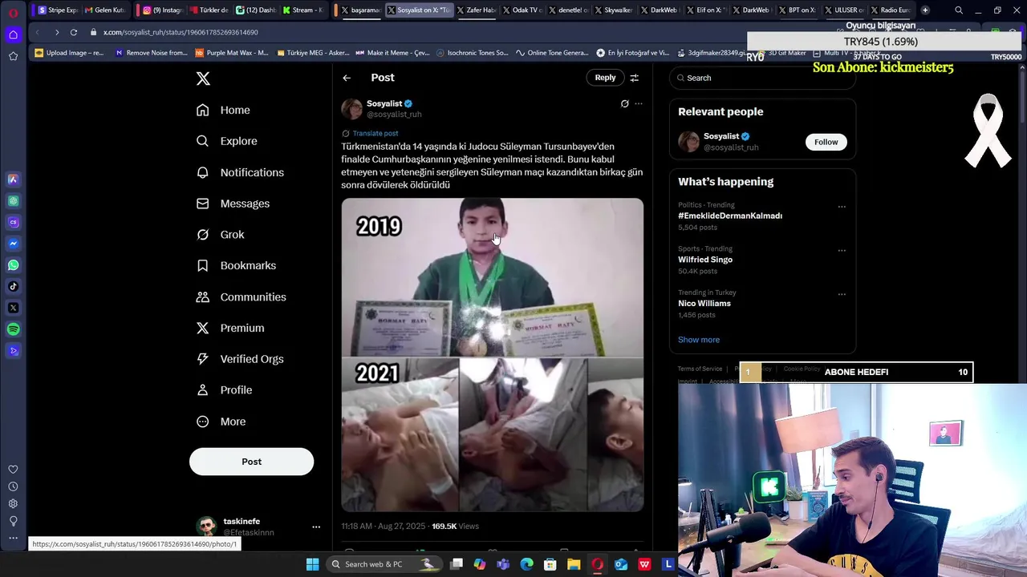This screenshot has width=1027, height=577.
Task: Open Messages in the X sidebar
Action: pyautogui.click(x=233, y=204)
